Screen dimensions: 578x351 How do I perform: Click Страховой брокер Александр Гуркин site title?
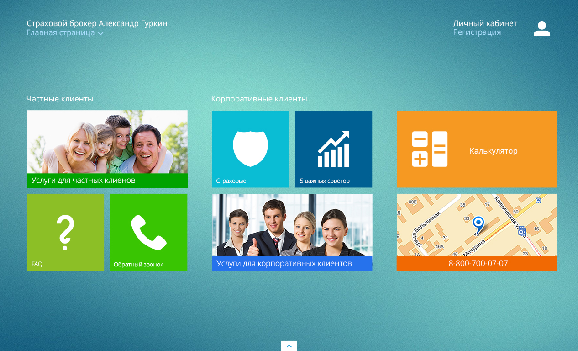coord(97,23)
